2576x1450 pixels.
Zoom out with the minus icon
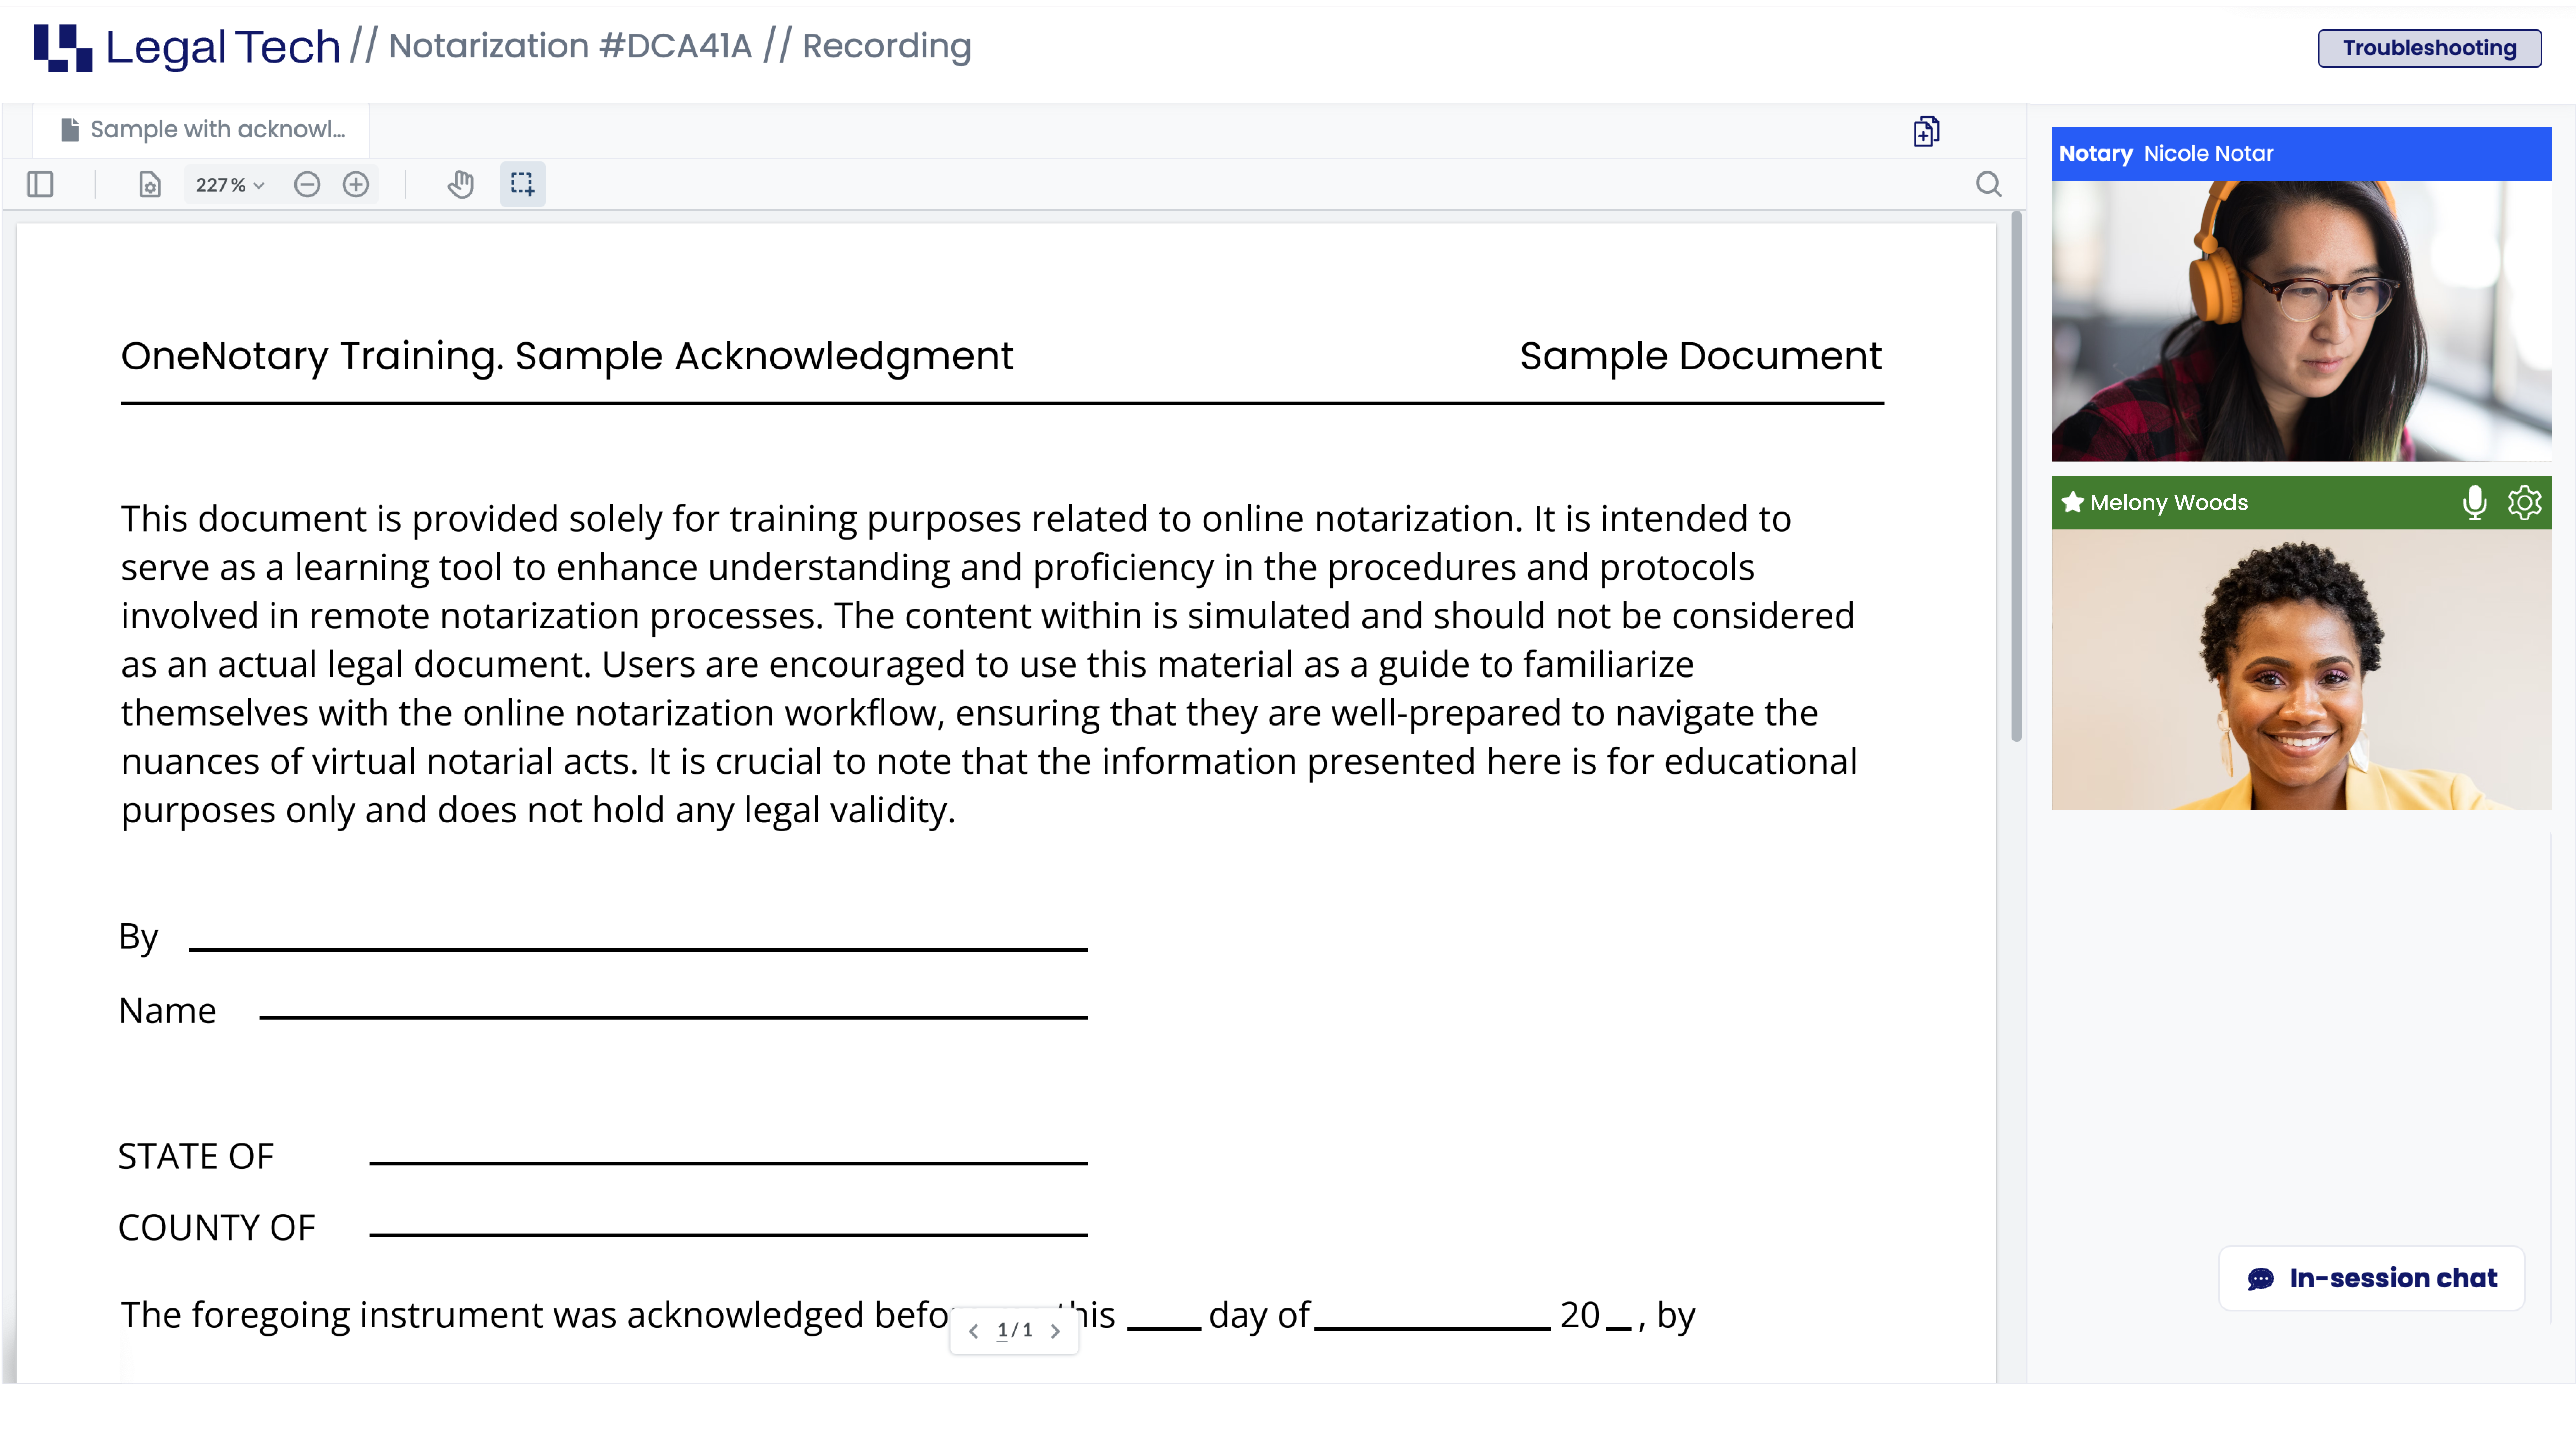click(307, 184)
